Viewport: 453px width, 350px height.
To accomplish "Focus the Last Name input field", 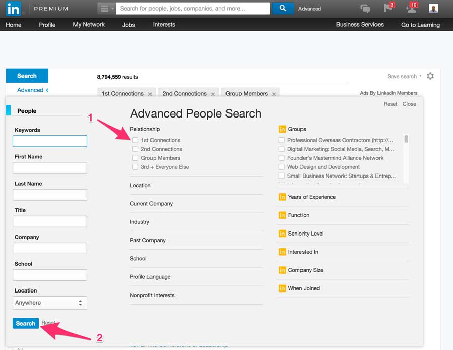I will [x=50, y=195].
